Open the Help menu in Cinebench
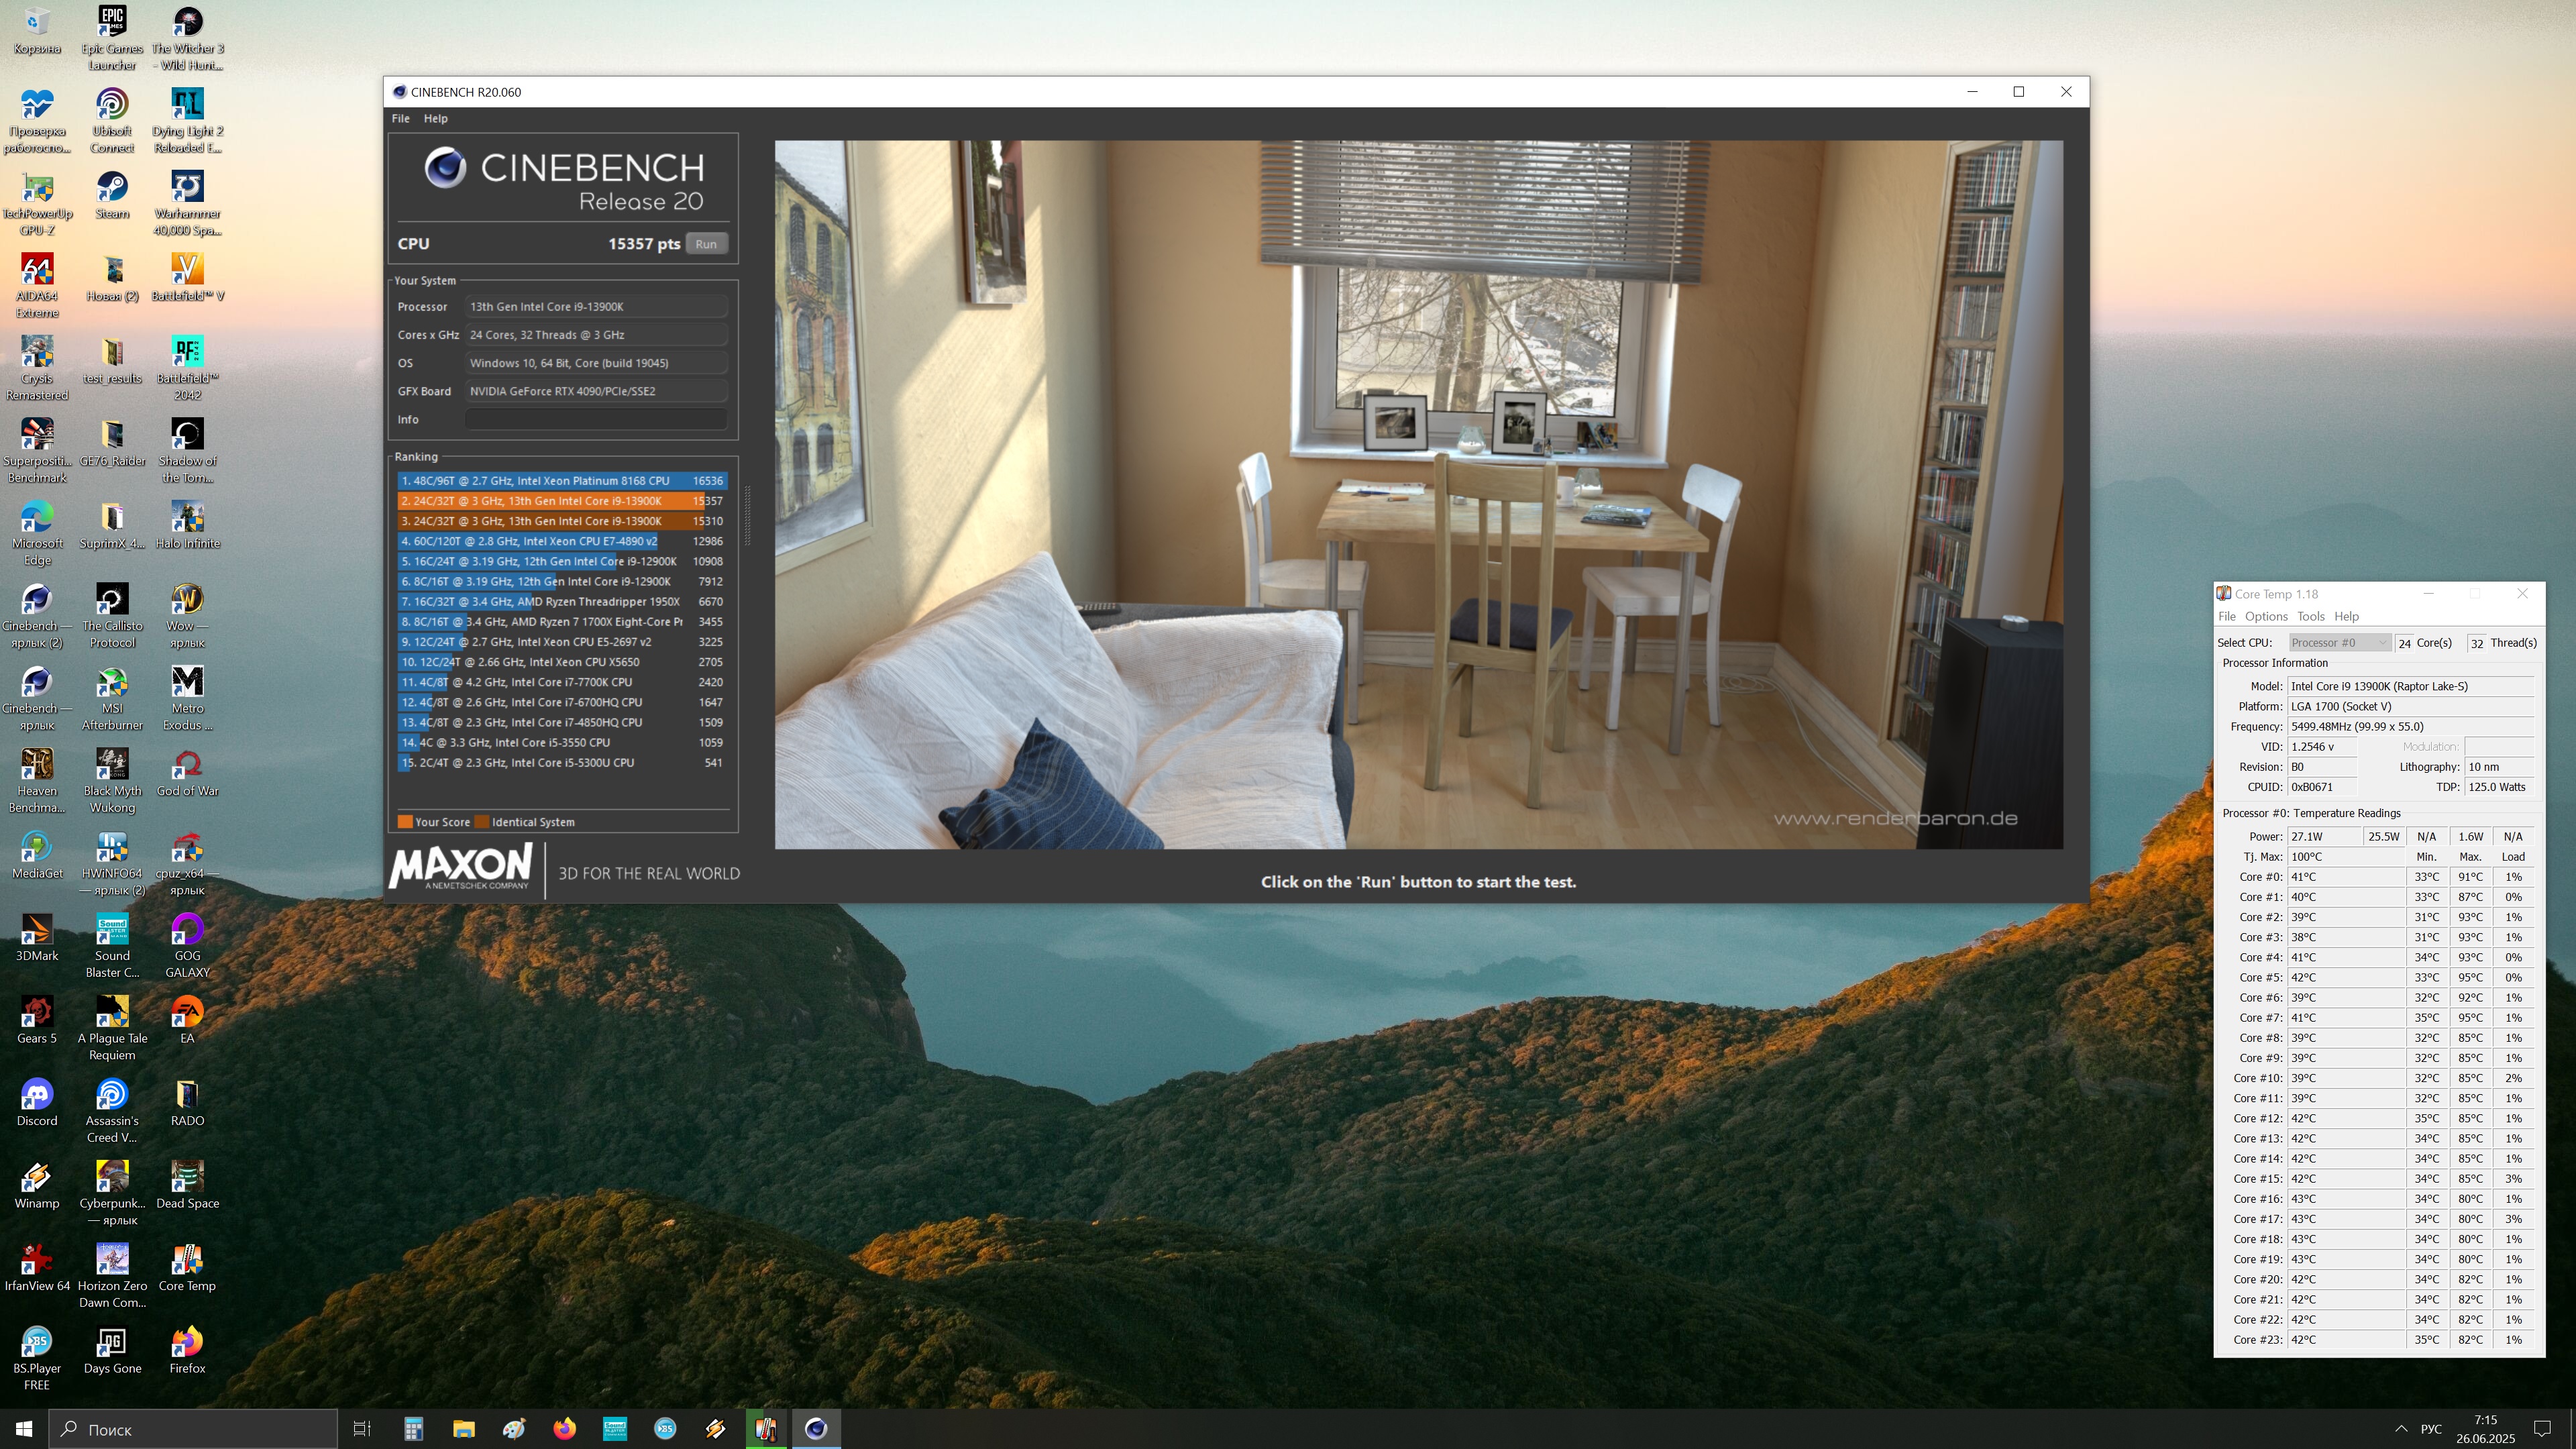The image size is (2576, 1449). 435,118
